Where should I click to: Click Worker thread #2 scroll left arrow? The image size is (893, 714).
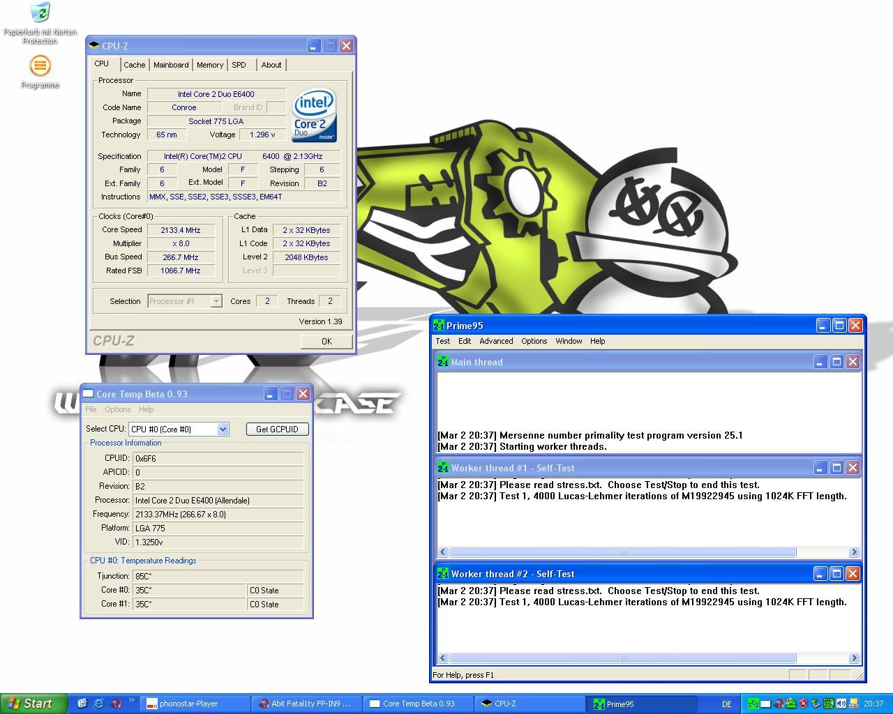tap(443, 658)
